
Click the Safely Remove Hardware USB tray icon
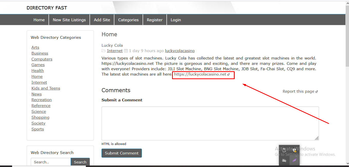click(x=284, y=150)
